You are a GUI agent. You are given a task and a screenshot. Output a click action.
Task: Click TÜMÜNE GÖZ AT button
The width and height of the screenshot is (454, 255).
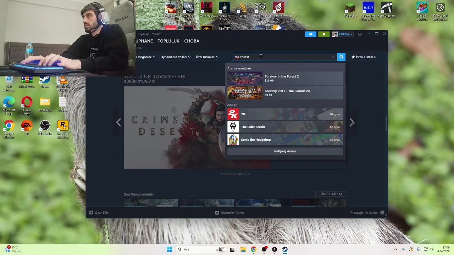pyautogui.click(x=331, y=194)
